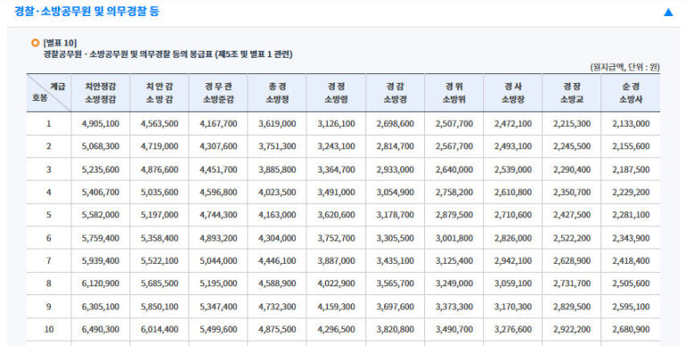Click the orange bullet icon beside 별표 10
686x346 pixels.
[x=36, y=43]
